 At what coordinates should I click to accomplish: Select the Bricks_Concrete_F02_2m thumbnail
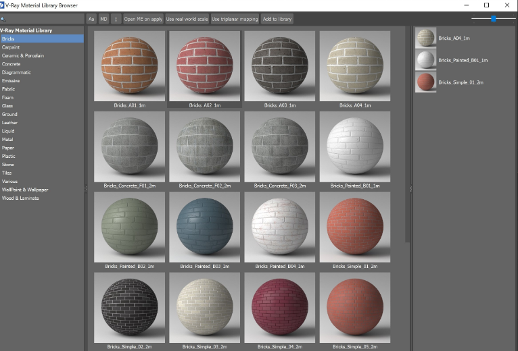204,146
